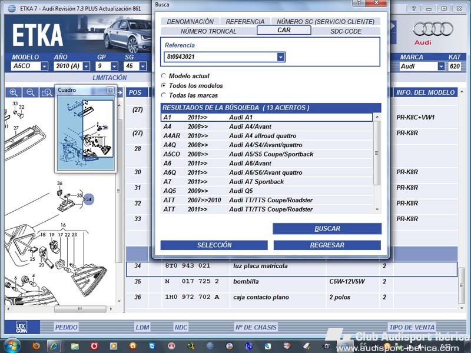Open the SG dropdown showing 45

click(x=143, y=66)
